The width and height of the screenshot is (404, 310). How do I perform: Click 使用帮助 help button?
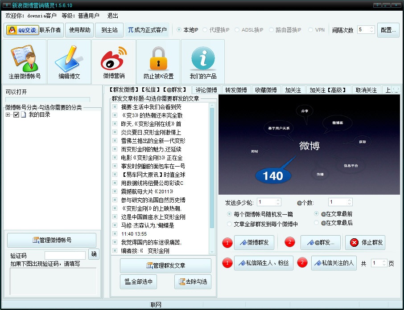coord(80,30)
